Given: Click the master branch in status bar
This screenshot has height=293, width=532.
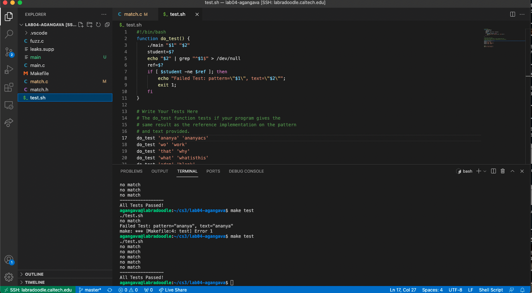Looking at the screenshot, I should [90, 290].
